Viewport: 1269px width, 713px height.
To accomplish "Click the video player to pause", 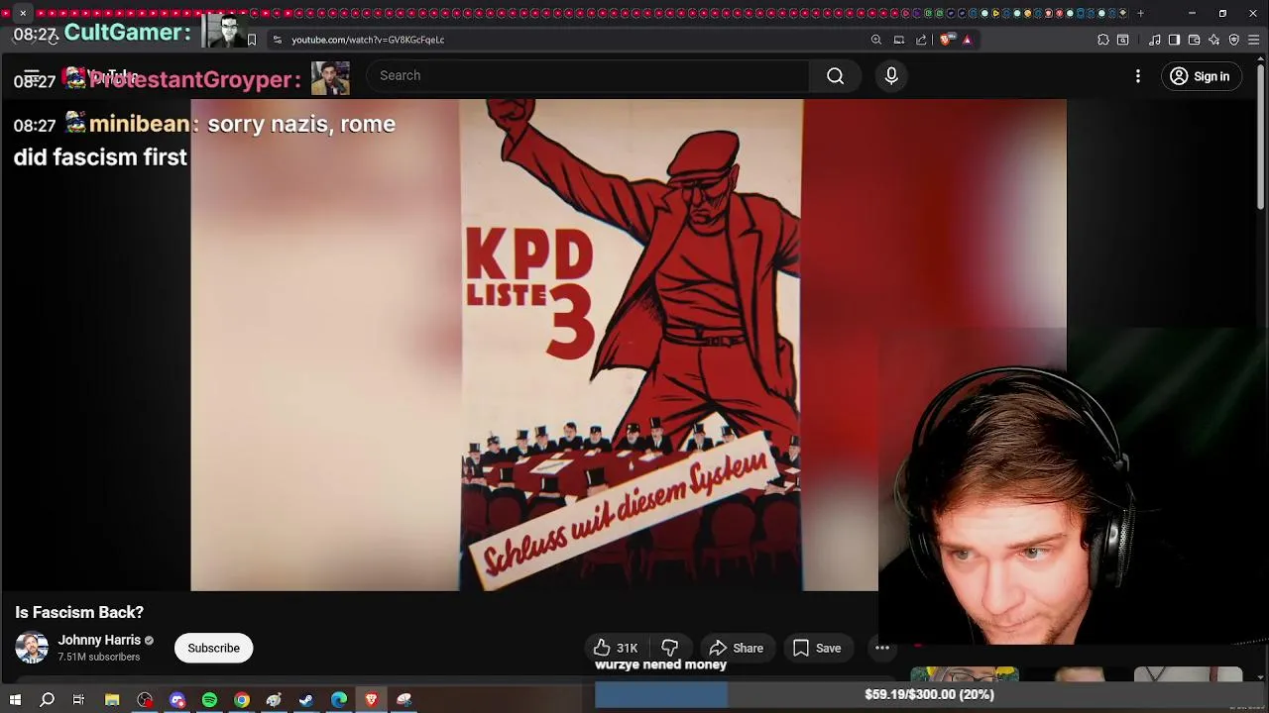I will point(629,345).
